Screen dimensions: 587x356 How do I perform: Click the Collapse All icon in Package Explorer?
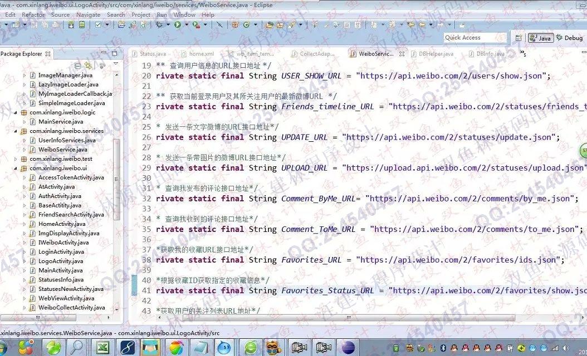(77, 66)
